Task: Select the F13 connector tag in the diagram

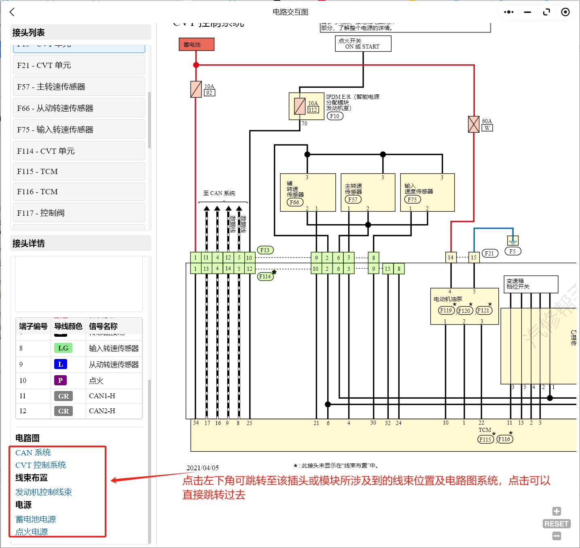Action: 265,250
